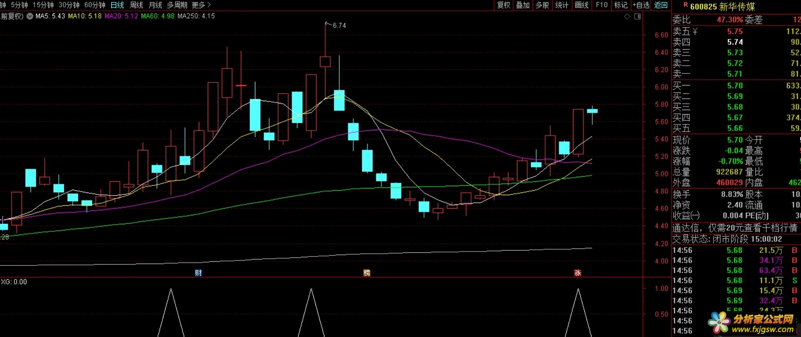Click the MA60: 4.98 indicator label
The height and width of the screenshot is (337, 801).
(x=158, y=16)
